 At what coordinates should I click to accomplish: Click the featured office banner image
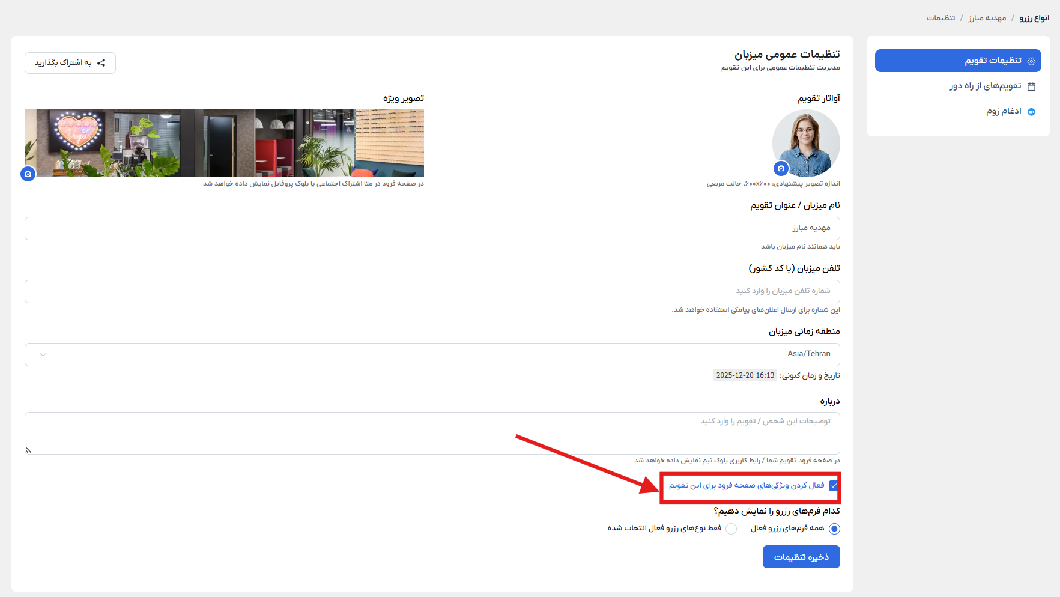pos(224,143)
